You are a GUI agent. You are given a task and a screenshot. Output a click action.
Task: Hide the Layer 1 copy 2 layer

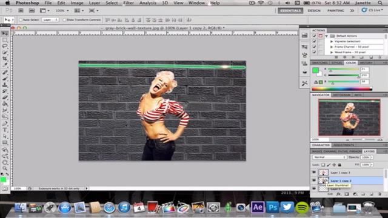pos(314,180)
